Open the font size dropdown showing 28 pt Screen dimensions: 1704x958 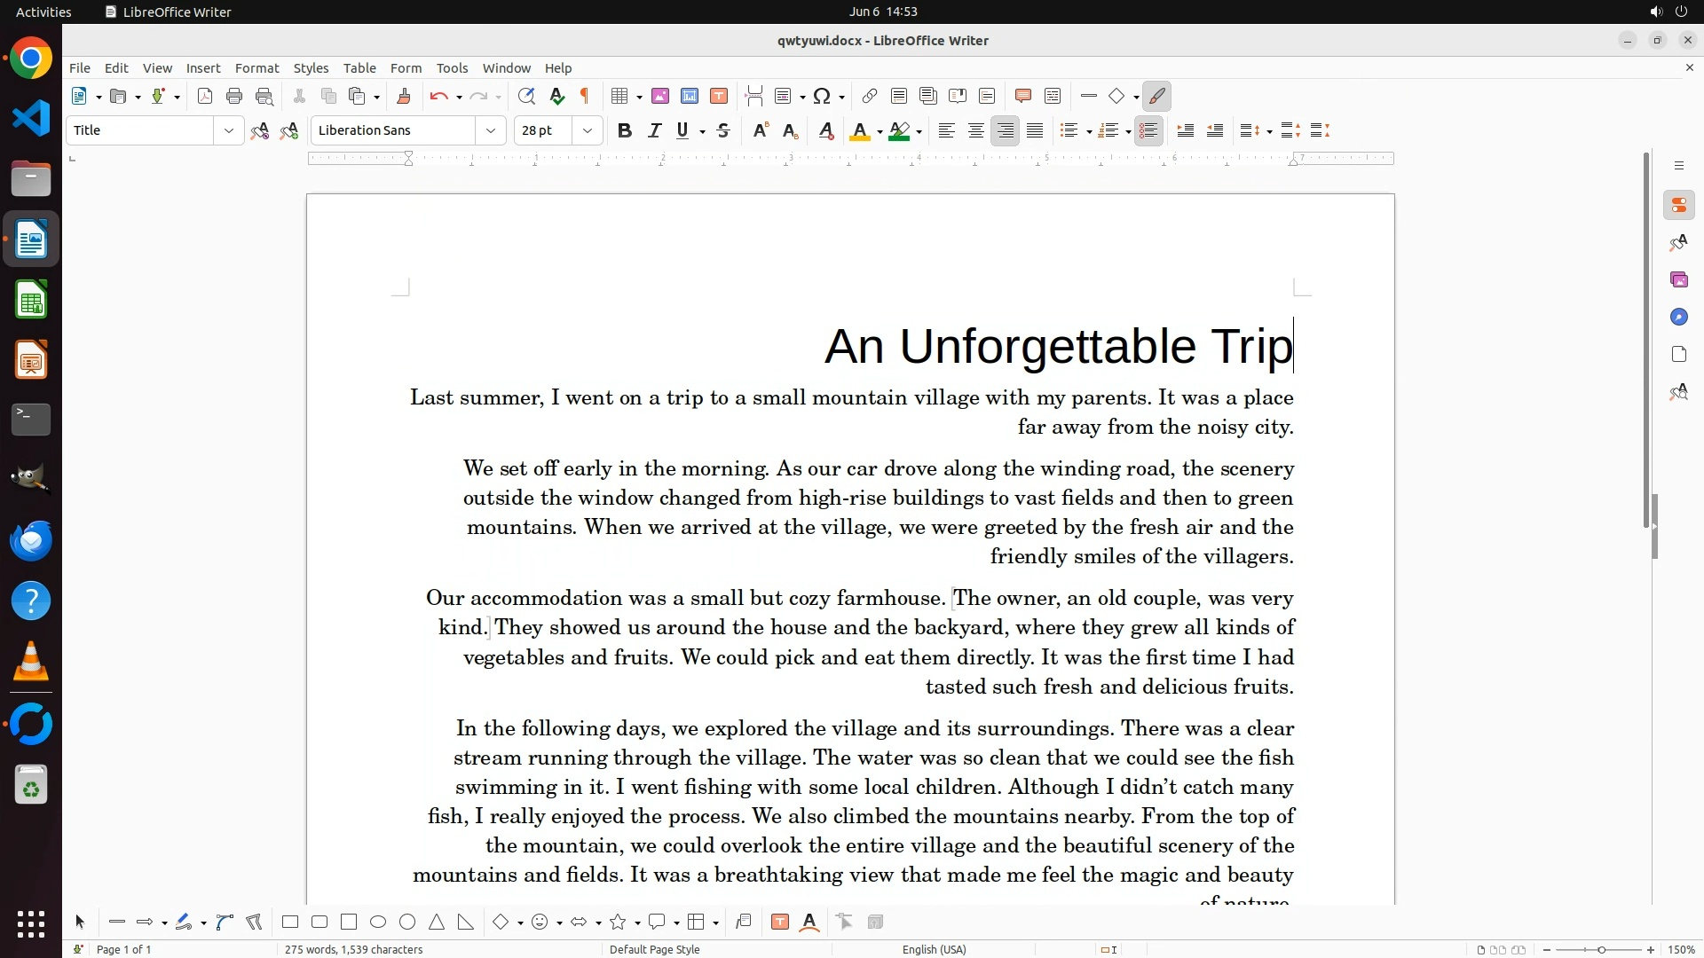[587, 130]
